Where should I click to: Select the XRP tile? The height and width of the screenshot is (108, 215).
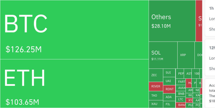click(x=186, y=55)
